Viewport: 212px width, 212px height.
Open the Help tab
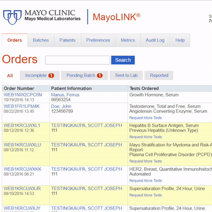click(180, 40)
